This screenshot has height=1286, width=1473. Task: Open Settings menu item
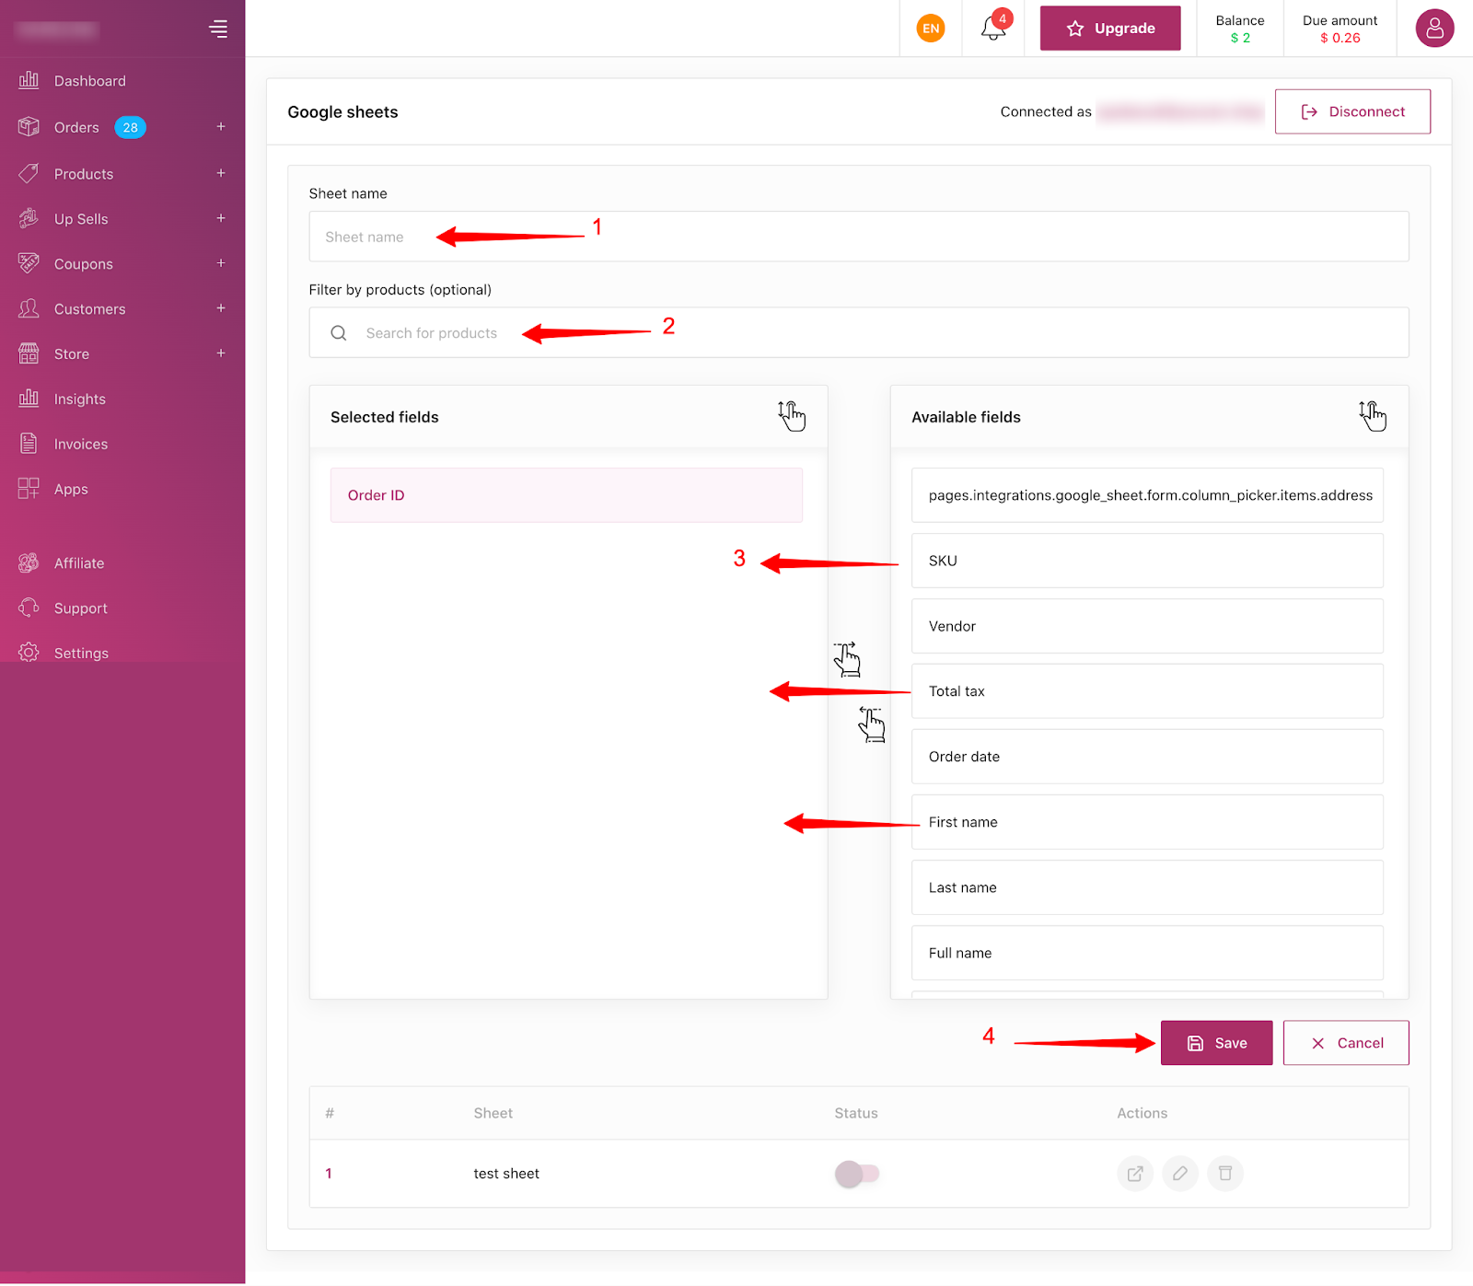81,654
